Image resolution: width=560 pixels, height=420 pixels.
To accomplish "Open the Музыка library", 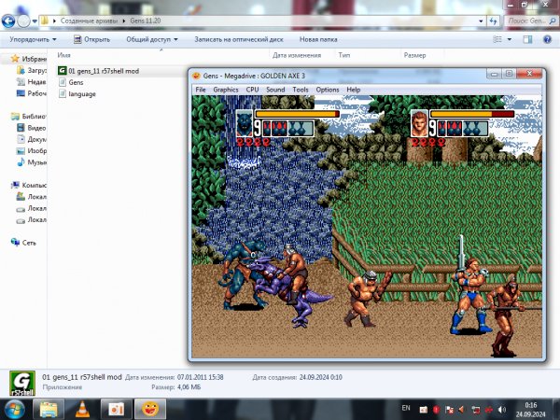I will click(32, 162).
